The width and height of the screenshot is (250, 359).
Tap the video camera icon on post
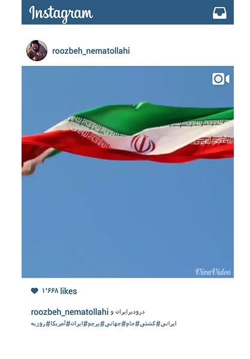click(221, 79)
